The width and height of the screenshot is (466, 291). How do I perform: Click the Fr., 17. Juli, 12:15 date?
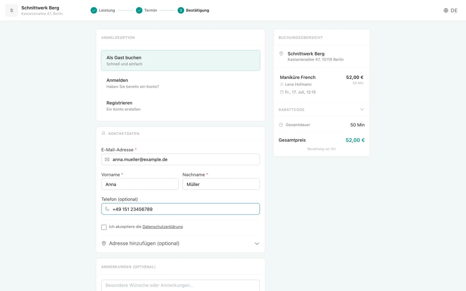(300, 92)
